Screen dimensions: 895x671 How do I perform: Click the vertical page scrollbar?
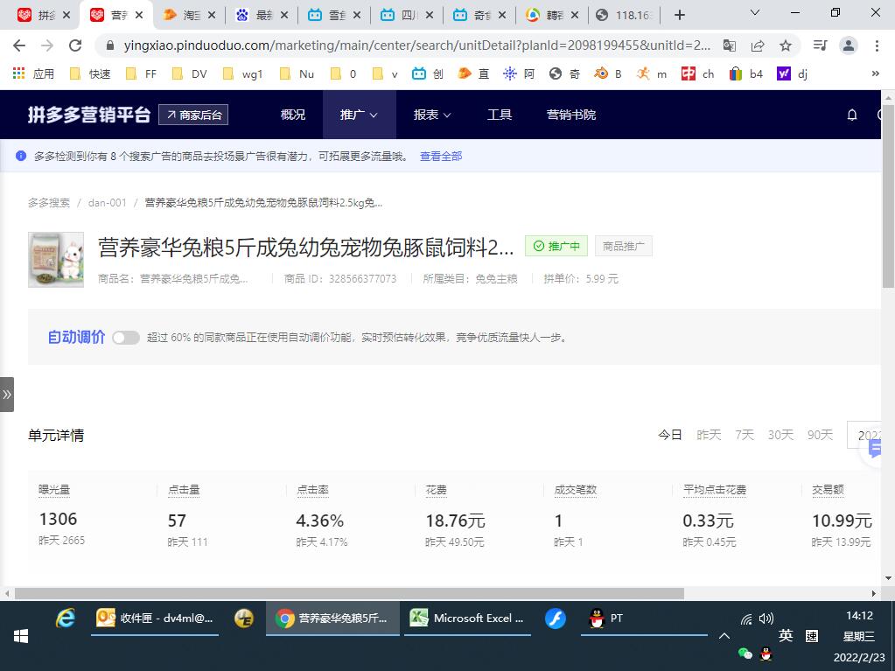(x=888, y=194)
